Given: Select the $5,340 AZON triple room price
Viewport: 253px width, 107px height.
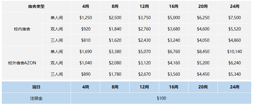Looking at the screenshot, I should 234,74.
